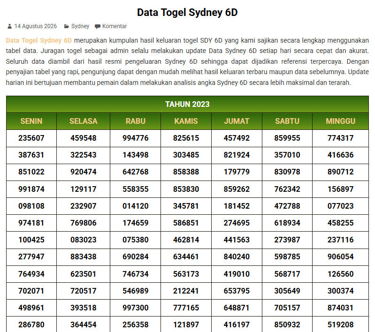Highlight entry 075380
Screen dimensions: 375x332
tap(135, 240)
